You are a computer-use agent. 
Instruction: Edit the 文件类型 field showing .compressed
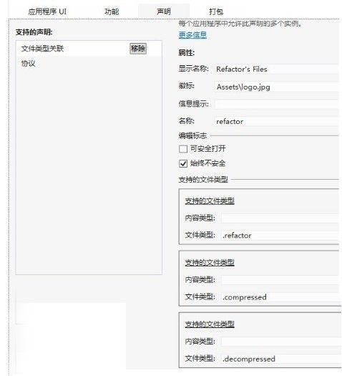[x=280, y=297]
